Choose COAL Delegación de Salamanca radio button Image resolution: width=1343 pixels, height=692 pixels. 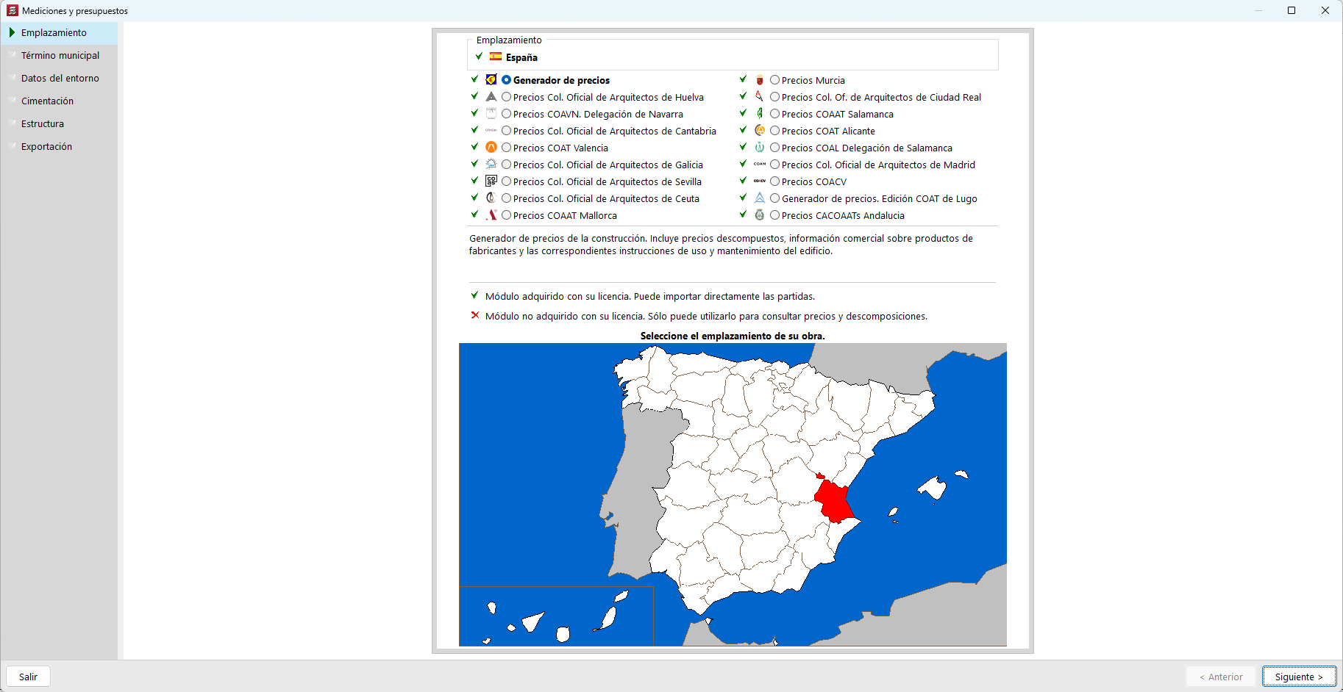tap(774, 148)
